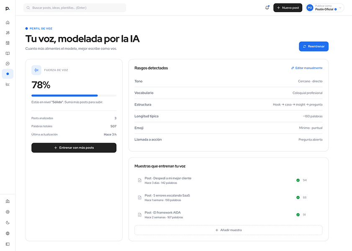352x251 pixels.
Task: Click the 78% voice strength progress bar
Action: 74,95
